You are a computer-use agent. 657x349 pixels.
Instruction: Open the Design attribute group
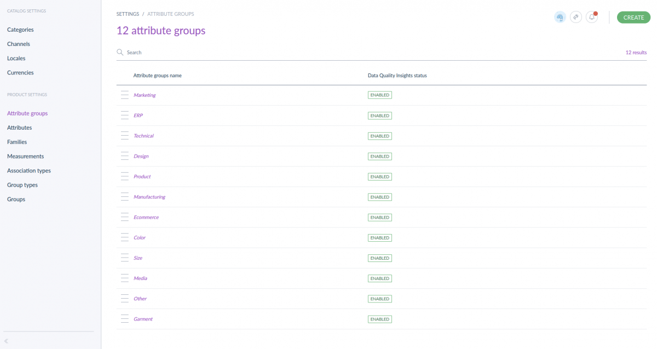[x=141, y=156]
